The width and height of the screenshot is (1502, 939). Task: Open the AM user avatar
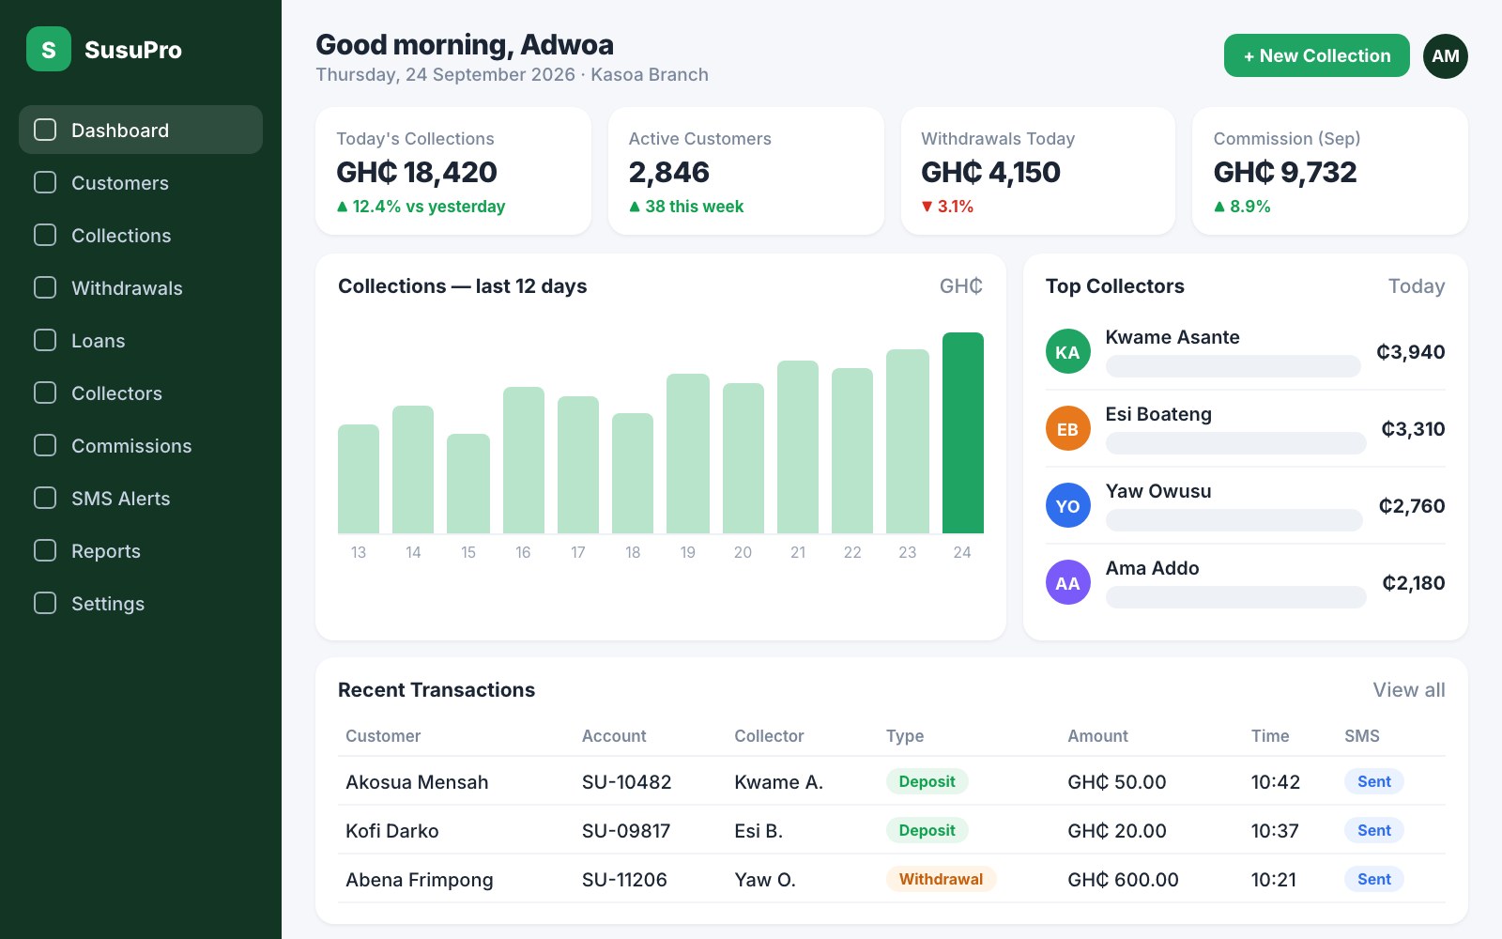tap(1446, 56)
